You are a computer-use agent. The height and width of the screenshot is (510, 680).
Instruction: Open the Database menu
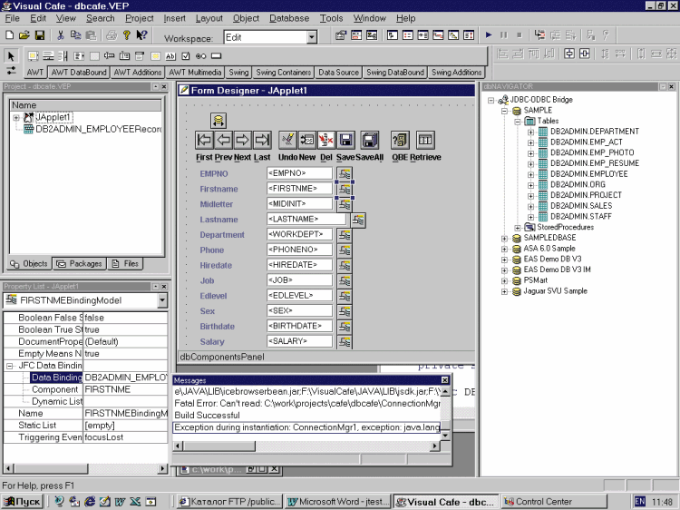point(288,18)
